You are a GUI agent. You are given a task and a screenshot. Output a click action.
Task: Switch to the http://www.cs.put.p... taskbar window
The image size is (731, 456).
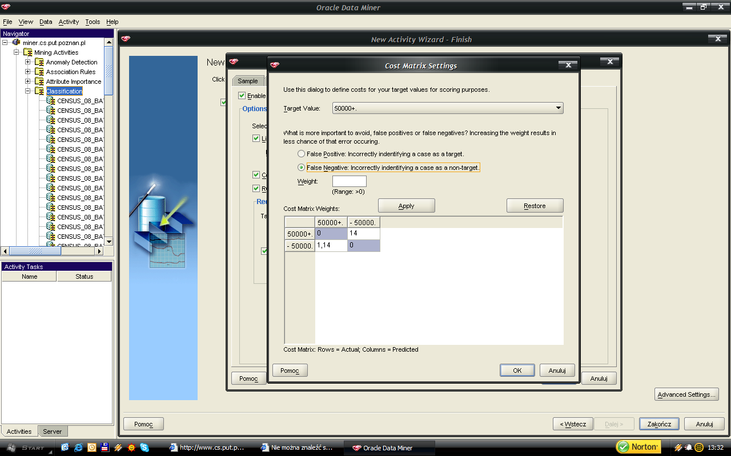pos(207,447)
